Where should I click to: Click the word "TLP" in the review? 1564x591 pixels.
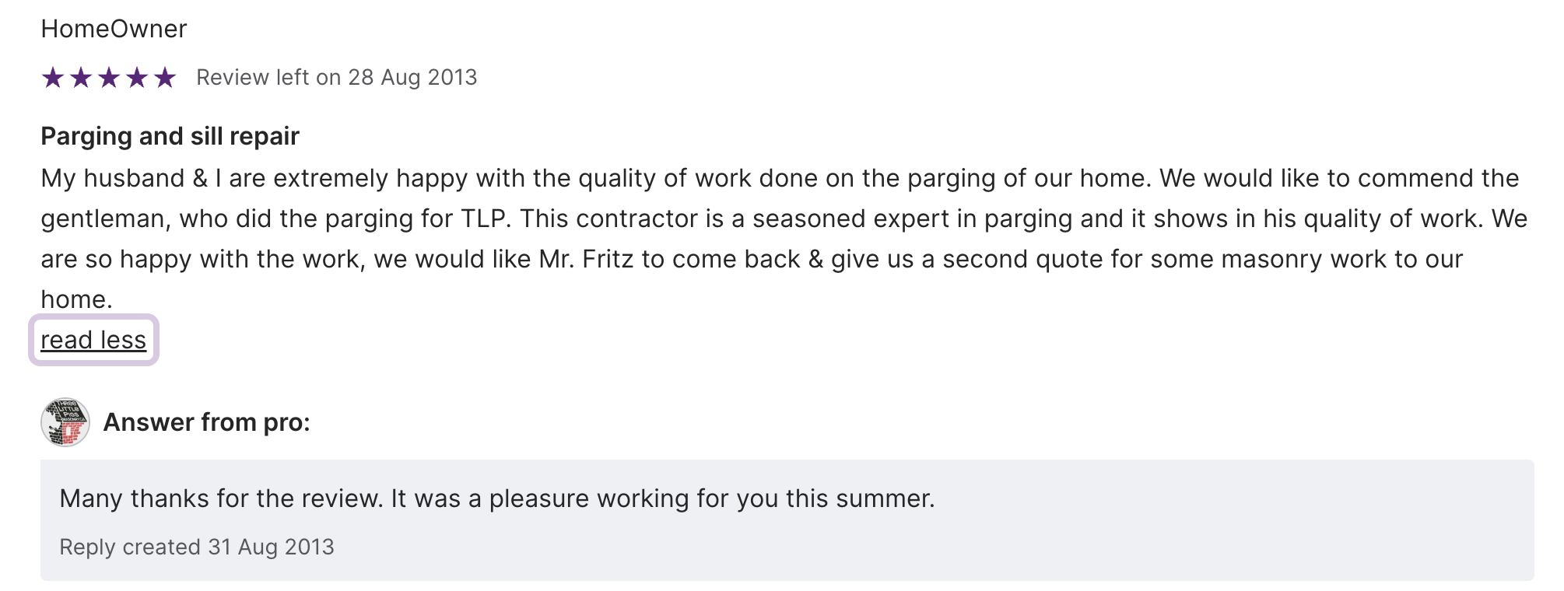click(486, 219)
